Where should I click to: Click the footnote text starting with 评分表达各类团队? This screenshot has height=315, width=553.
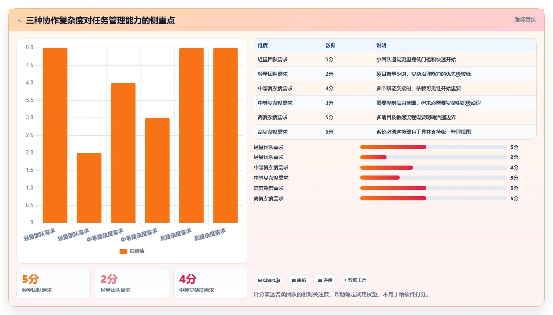pyautogui.click(x=342, y=295)
